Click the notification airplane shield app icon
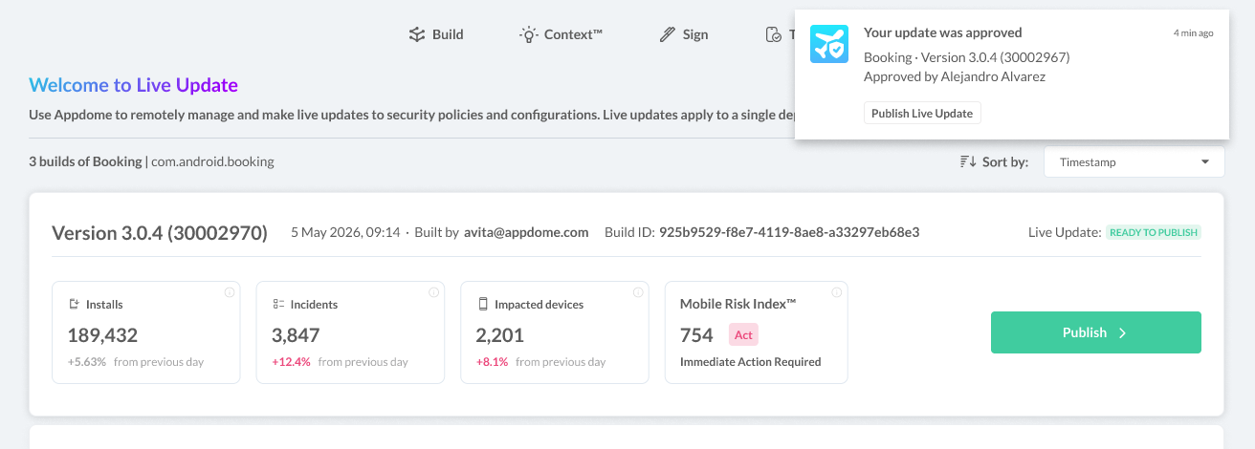Viewport: 1255px width, 449px height. pos(829,44)
